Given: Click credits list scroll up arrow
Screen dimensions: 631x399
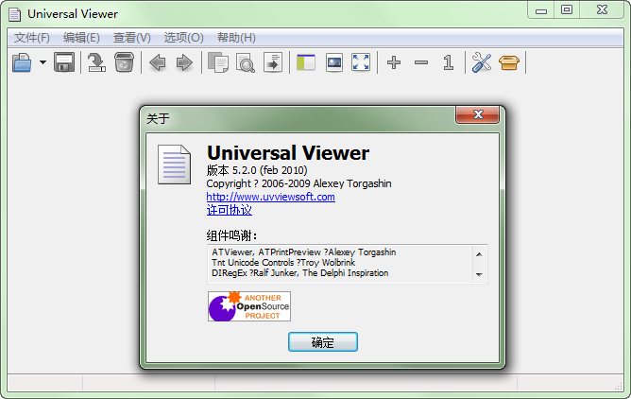Looking at the screenshot, I should tap(479, 254).
